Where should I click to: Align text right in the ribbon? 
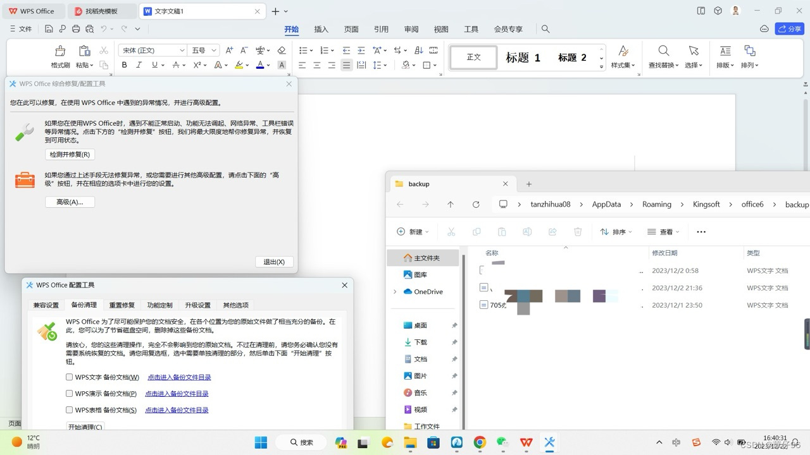click(x=332, y=65)
